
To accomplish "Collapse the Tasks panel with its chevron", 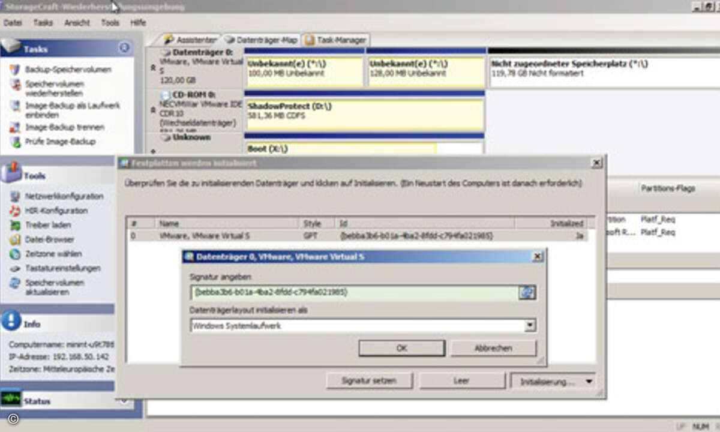I will tap(124, 47).
